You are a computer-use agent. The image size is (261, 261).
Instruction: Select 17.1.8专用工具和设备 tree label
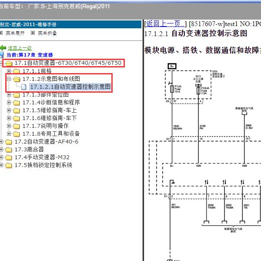tap(51, 134)
